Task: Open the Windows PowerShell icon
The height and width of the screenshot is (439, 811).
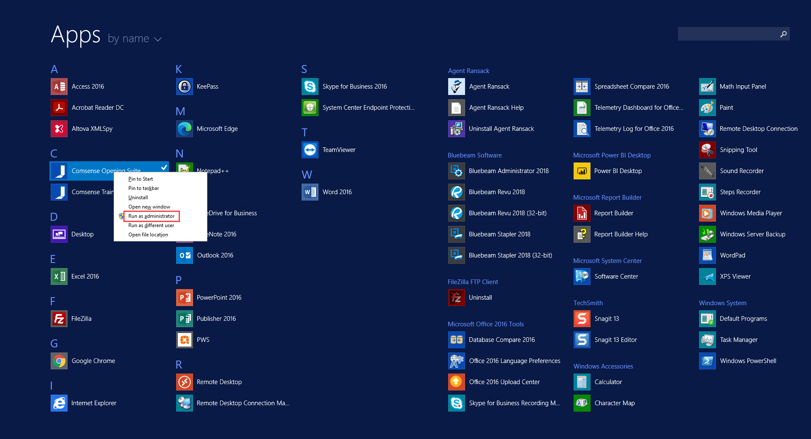Action: tap(708, 361)
